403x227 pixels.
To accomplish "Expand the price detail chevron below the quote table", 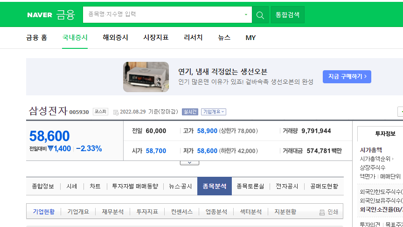I will (x=189, y=163).
